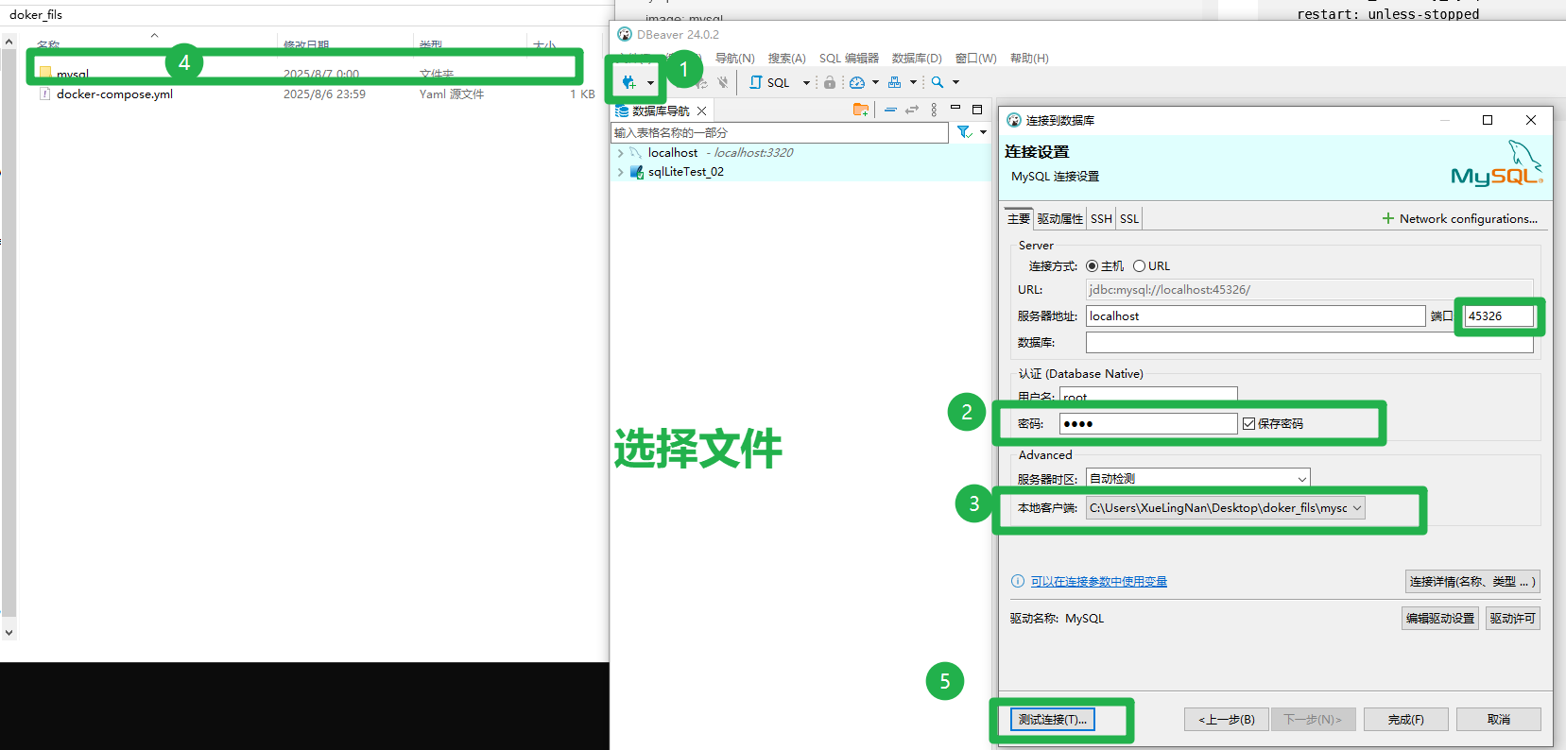Open the 数据库(D) menu

click(x=917, y=59)
